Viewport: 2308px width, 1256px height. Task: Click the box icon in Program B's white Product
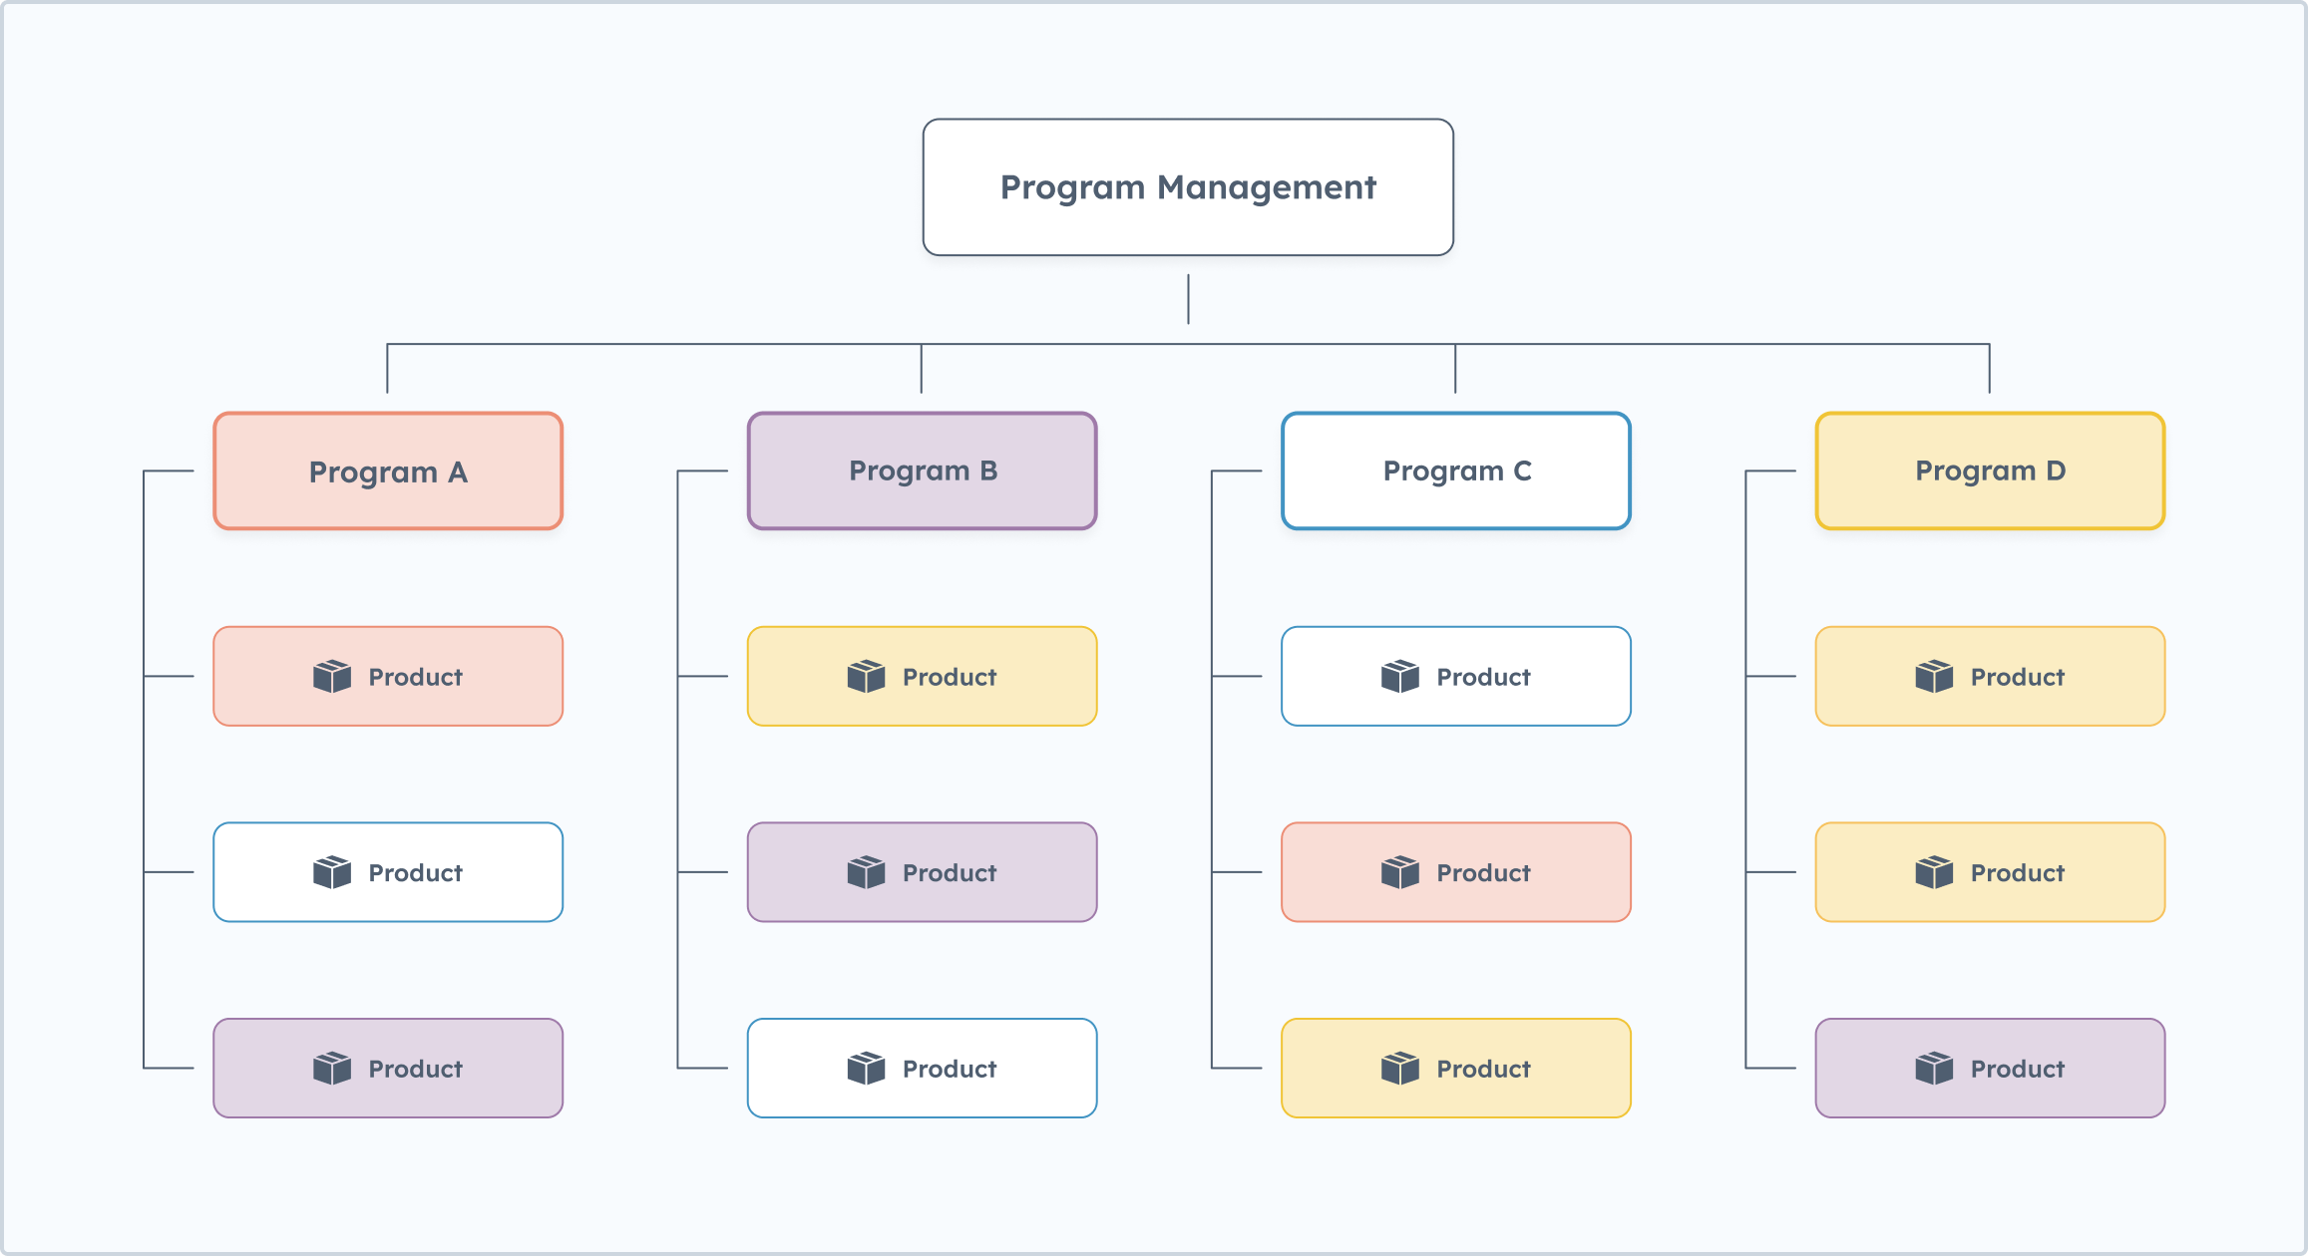point(866,1069)
